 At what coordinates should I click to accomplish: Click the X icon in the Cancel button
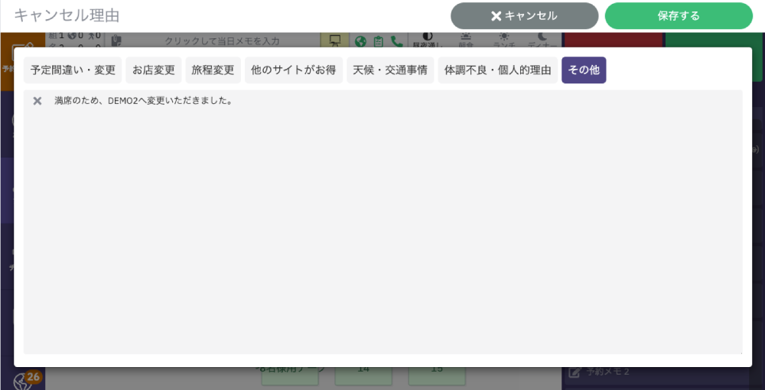pyautogui.click(x=496, y=16)
